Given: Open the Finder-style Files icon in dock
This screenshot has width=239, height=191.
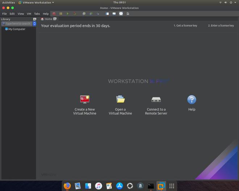Looking at the screenshot, I should click(x=88, y=186).
